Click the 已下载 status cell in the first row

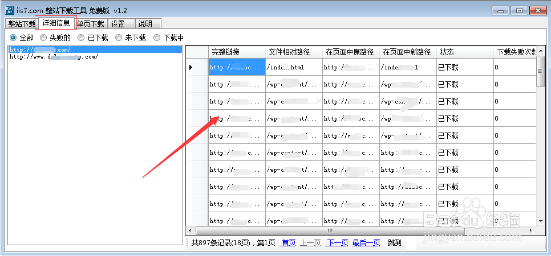pos(464,67)
